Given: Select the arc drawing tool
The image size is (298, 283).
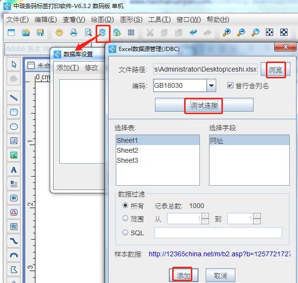Looking at the screenshot, I should tap(14, 255).
